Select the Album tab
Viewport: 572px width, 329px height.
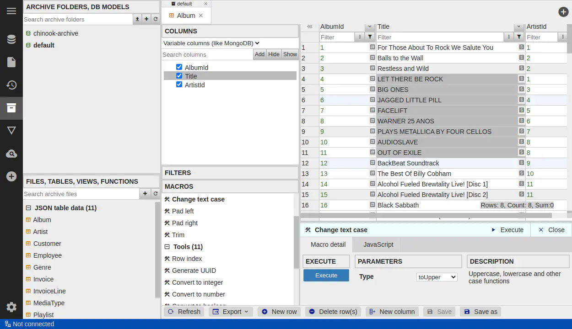coord(186,16)
